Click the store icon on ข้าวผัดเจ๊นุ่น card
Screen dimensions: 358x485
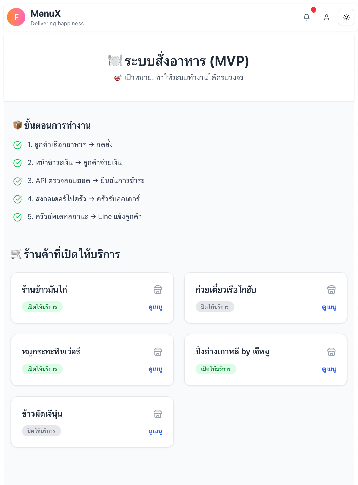158,414
